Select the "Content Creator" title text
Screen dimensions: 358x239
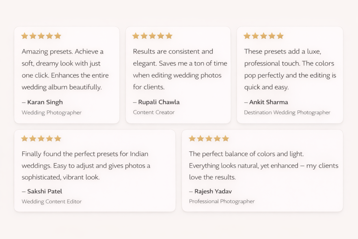pos(153,113)
